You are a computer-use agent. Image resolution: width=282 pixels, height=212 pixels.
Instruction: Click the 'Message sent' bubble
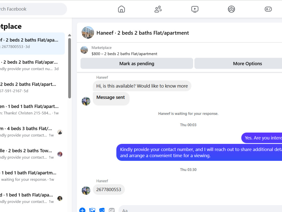pos(111,99)
